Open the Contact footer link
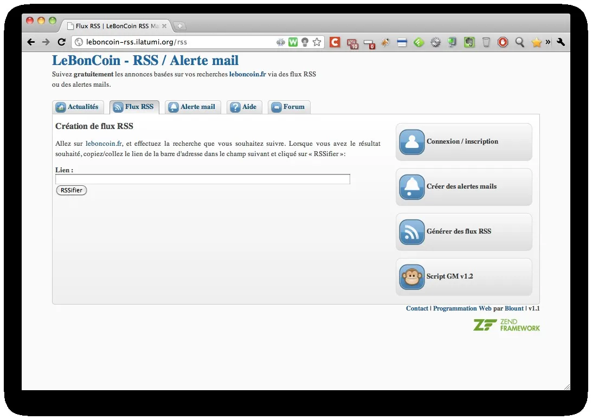The width and height of the screenshot is (592, 420). pyautogui.click(x=417, y=308)
